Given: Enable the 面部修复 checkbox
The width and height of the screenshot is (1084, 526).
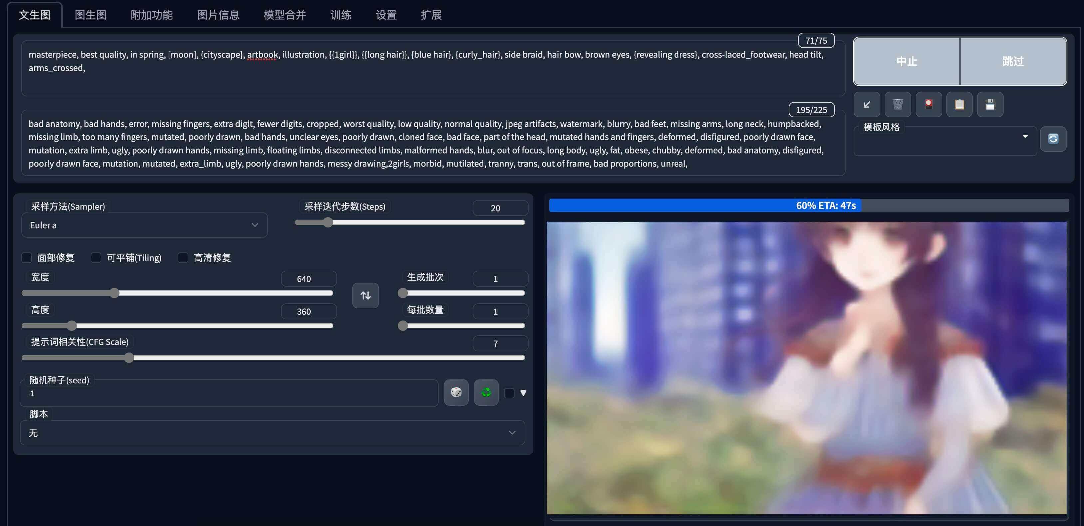Looking at the screenshot, I should point(27,258).
